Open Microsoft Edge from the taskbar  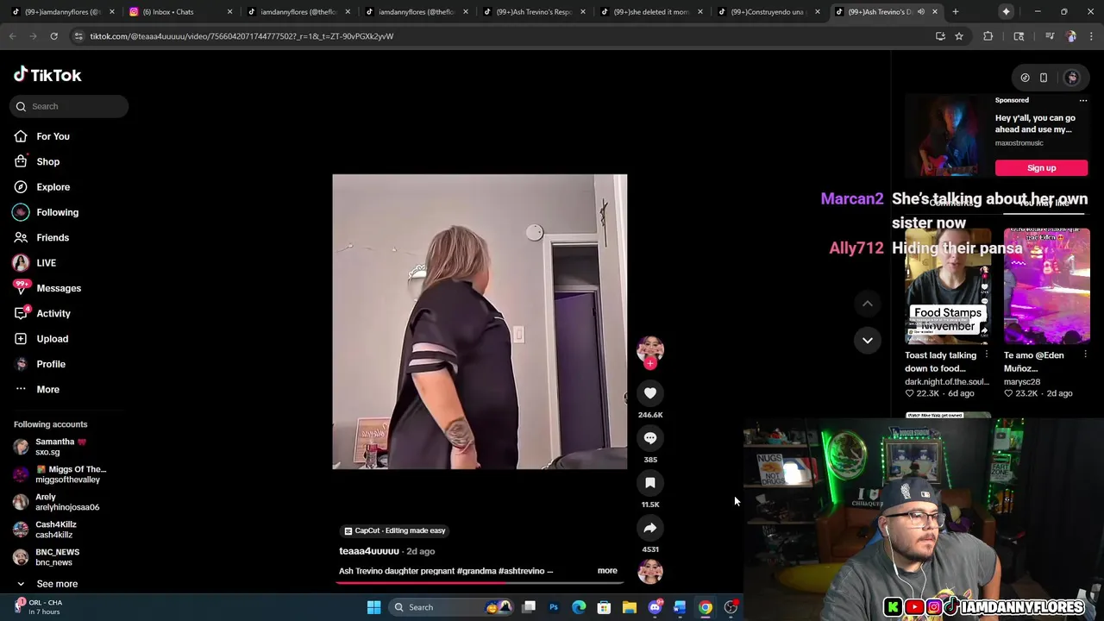579,607
